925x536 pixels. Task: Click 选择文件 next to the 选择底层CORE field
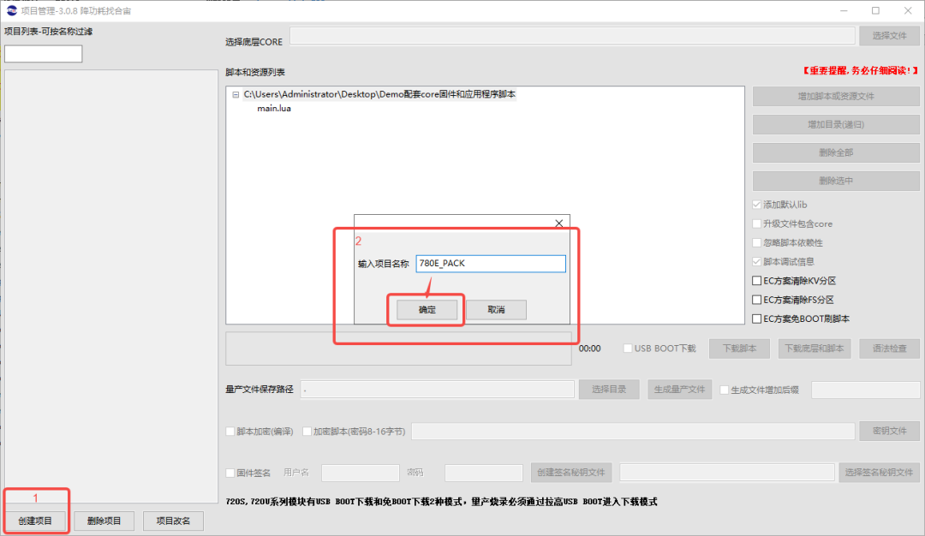[x=889, y=35]
